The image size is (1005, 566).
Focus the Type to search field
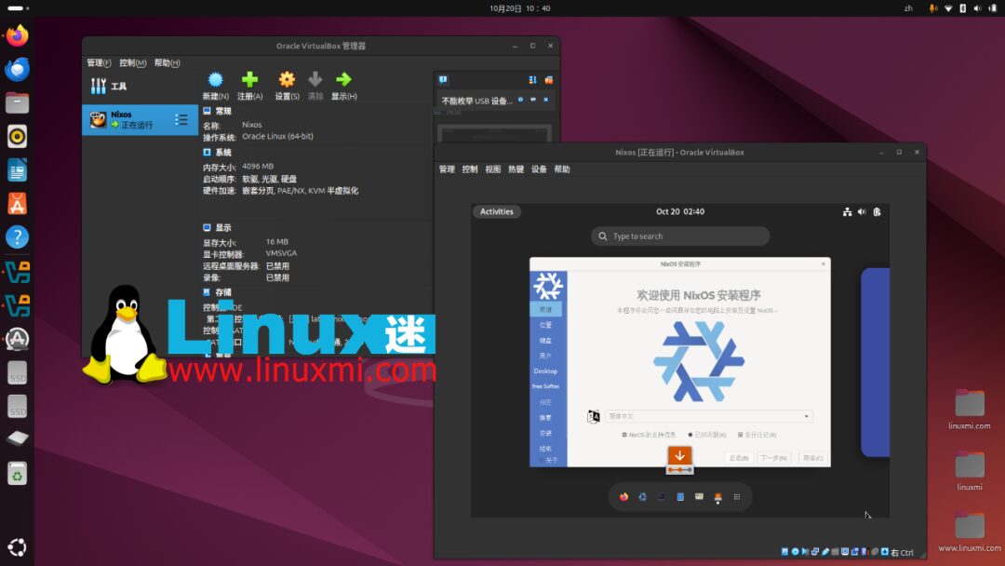pyautogui.click(x=680, y=236)
